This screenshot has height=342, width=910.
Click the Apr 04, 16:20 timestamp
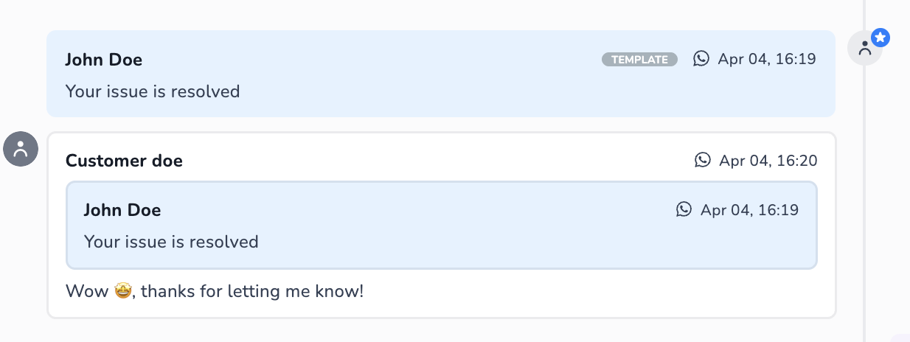tap(768, 160)
